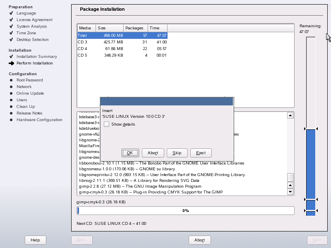The image size is (331, 248).
Task: Click the Media column header
Action: pyautogui.click(x=86, y=28)
